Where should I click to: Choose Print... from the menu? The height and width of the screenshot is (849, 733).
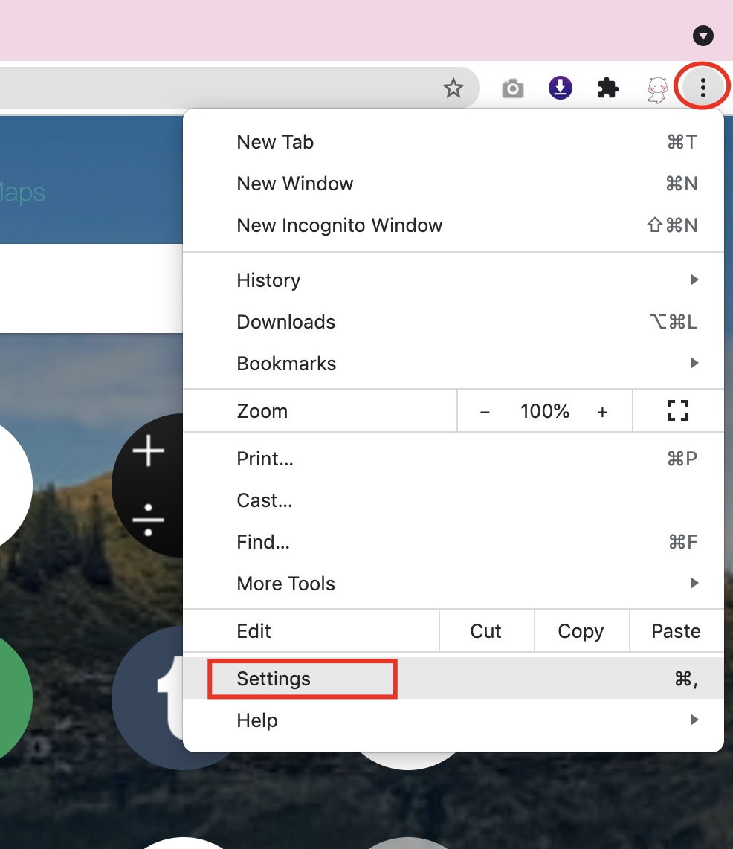453,459
